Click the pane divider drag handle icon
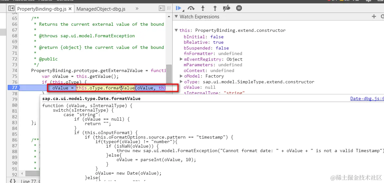 pyautogui.click(x=169, y=9)
